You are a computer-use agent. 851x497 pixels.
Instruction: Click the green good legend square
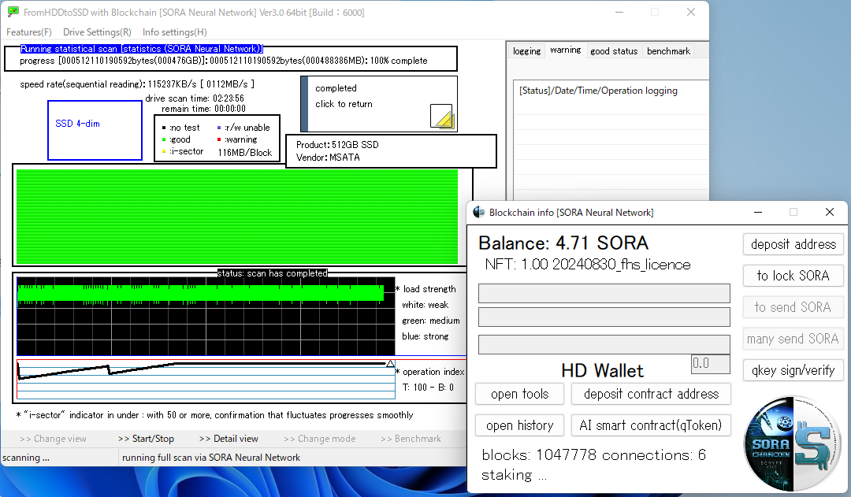click(x=164, y=139)
